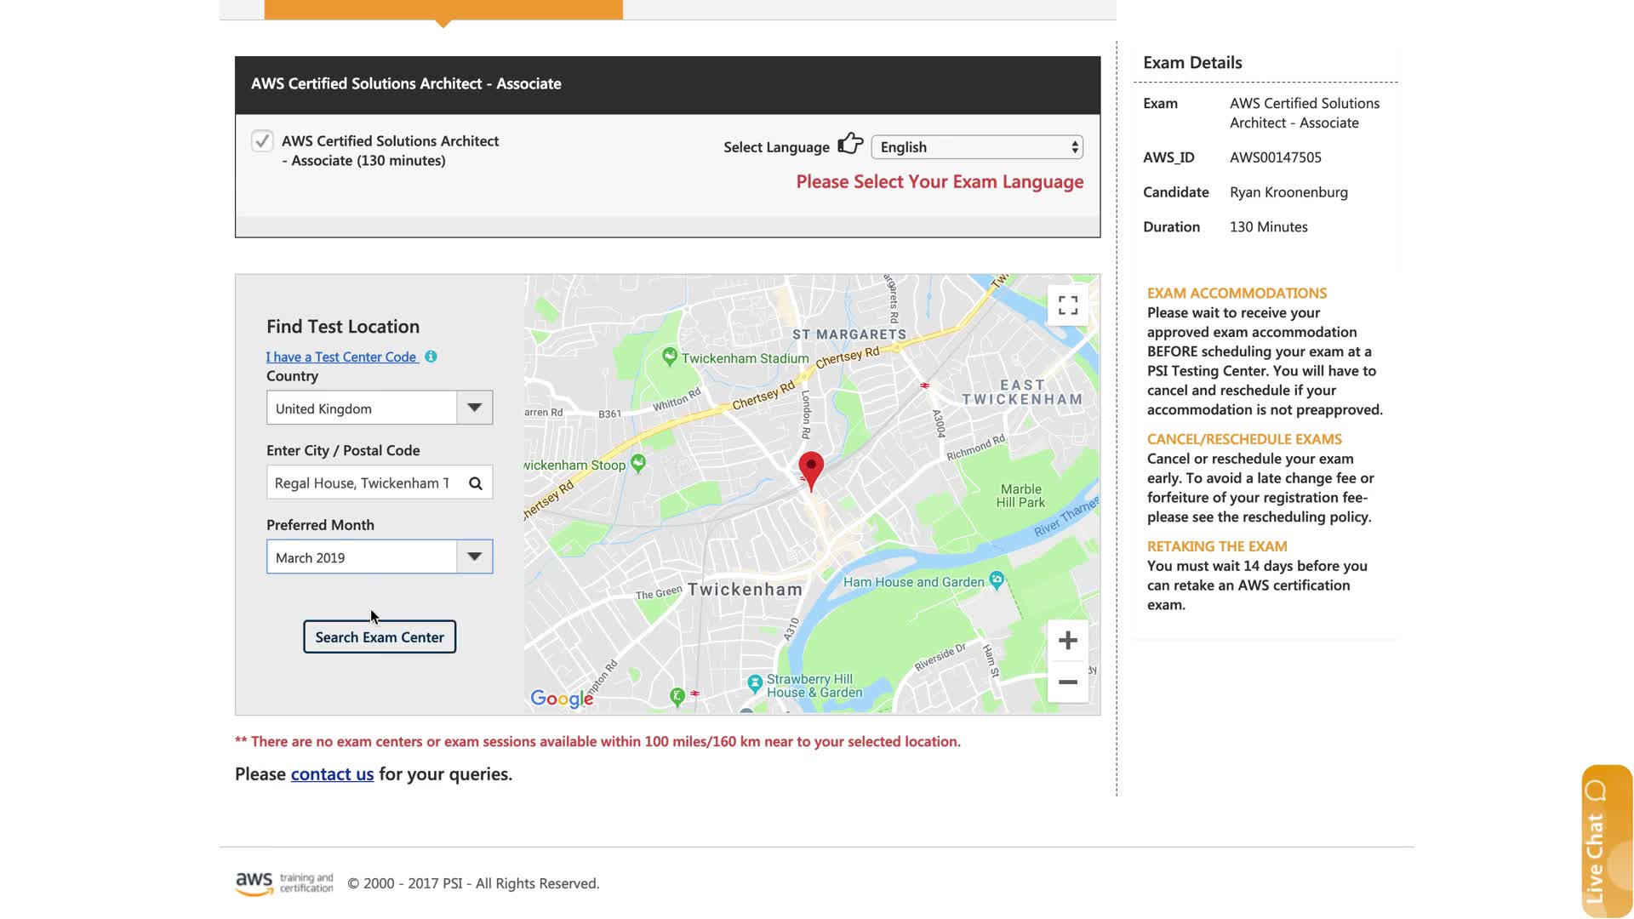Viewport: 1634px width, 919px height.
Task: Click the Google logo on map
Action: pyautogui.click(x=562, y=699)
